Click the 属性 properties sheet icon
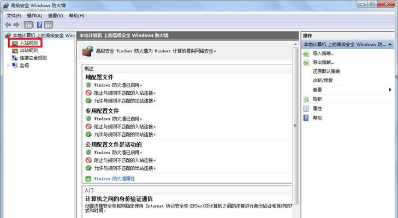Screen dimensions: 398x218 point(306,108)
